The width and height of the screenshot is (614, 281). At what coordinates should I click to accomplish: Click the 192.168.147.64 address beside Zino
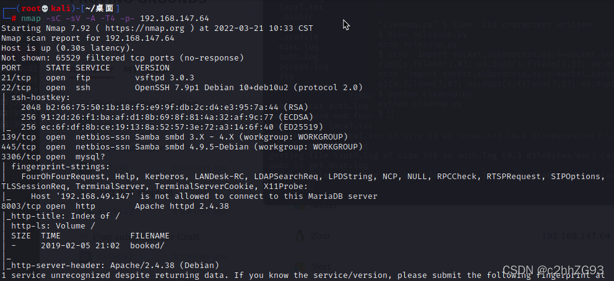click(x=576, y=236)
